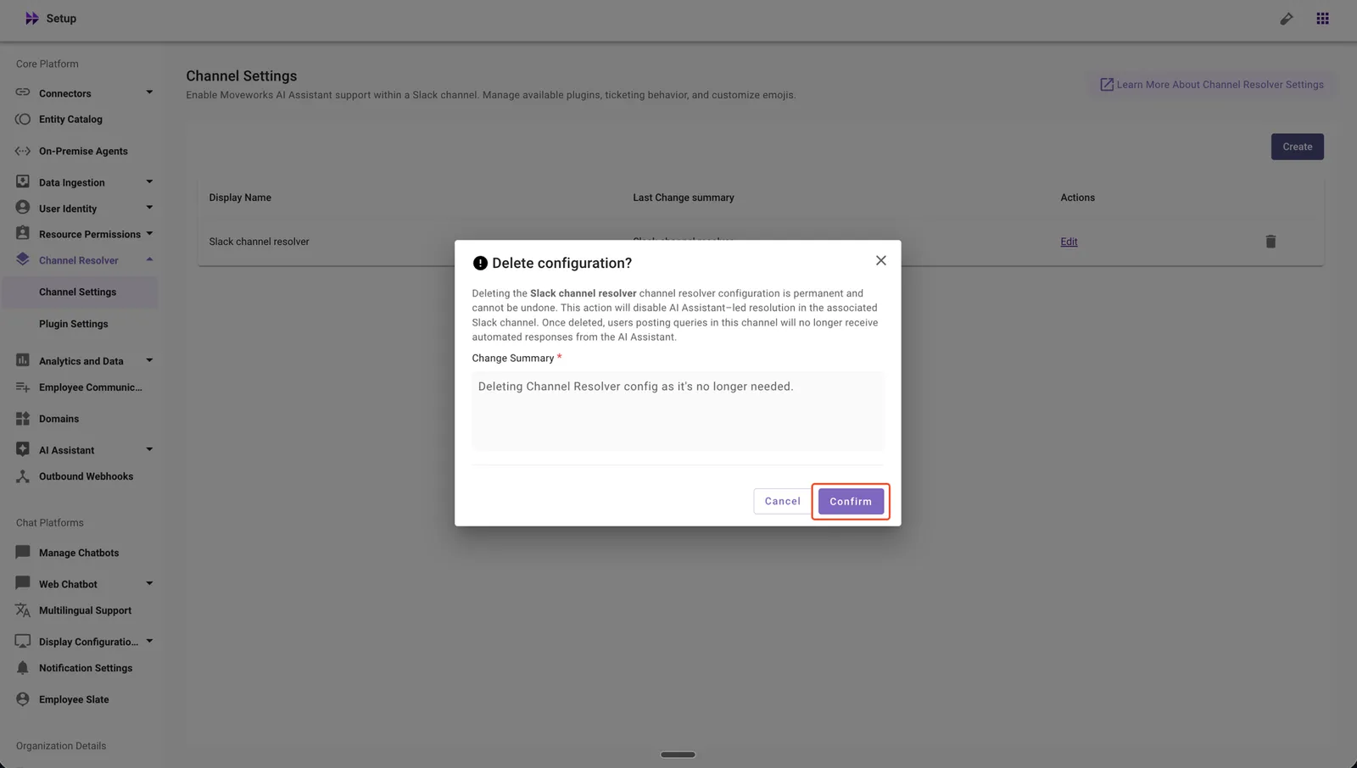Expand the Display Configuration arrow

(149, 641)
